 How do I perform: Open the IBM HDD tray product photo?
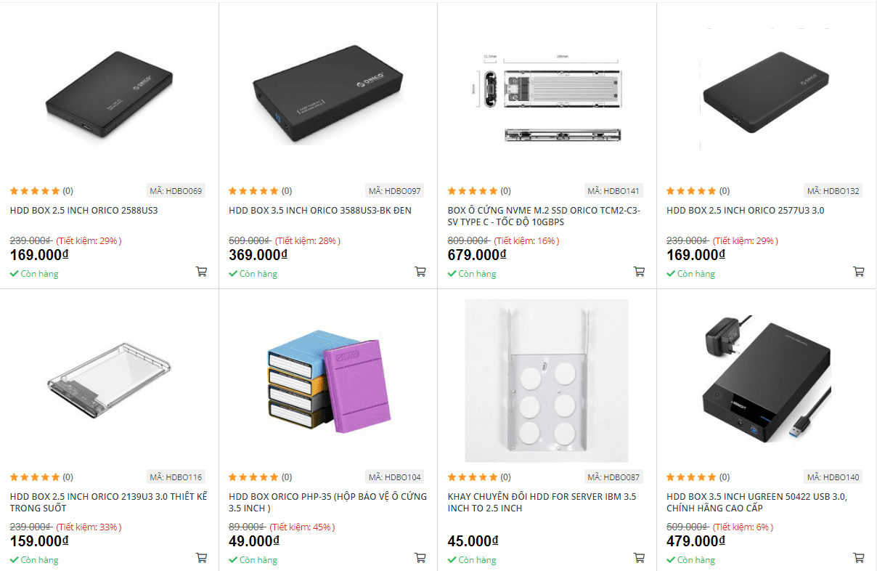coord(546,381)
